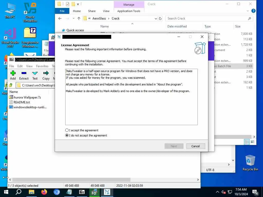The width and height of the screenshot is (263, 197).
Task: Click the search magnifier icon in Explorer
Action: click(x=250, y=18)
